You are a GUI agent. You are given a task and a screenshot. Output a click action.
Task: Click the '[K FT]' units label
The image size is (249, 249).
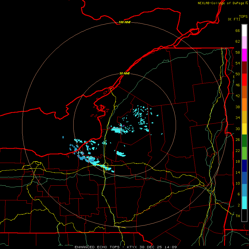(234, 19)
